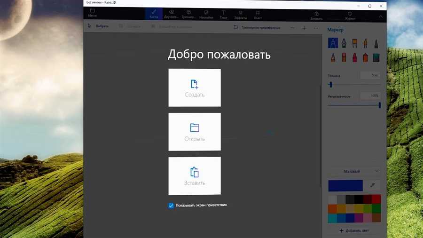Click the Непрозрачность opacity slider handle
Image resolution: width=423 pixels, height=238 pixels.
tap(380, 105)
